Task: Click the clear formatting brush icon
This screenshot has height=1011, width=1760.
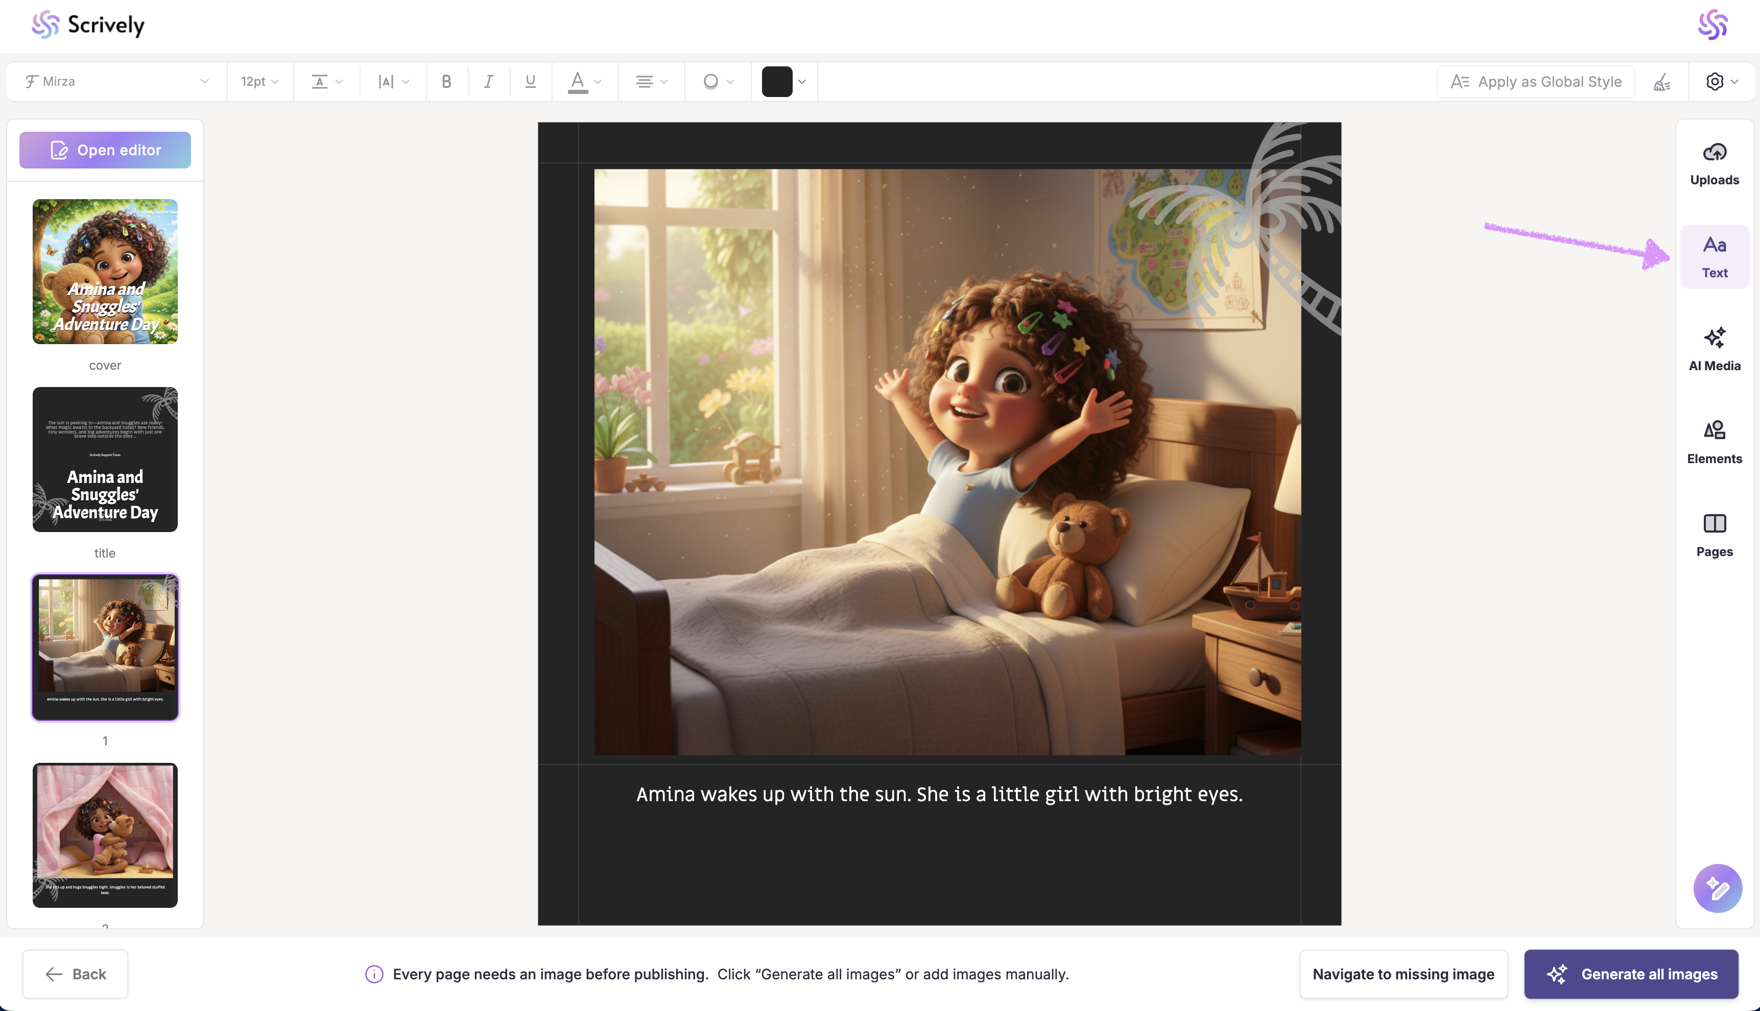Action: coord(1662,82)
